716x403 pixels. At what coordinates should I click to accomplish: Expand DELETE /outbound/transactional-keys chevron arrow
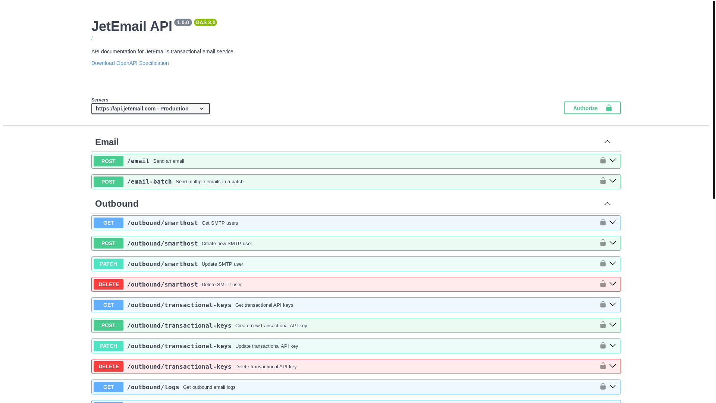click(x=613, y=366)
